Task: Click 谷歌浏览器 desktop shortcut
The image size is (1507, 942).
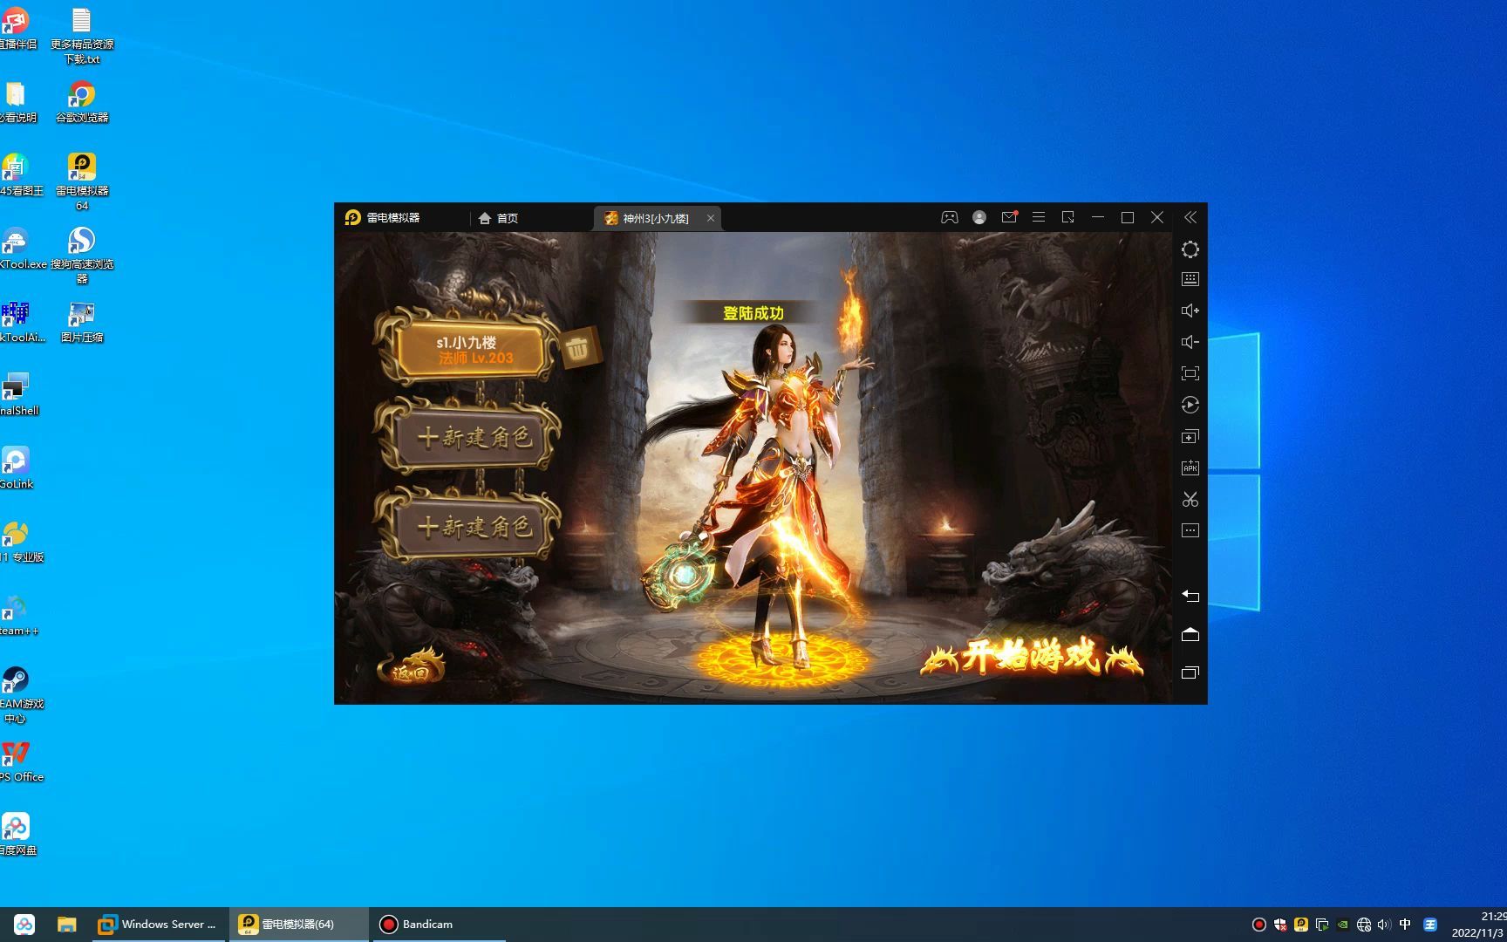Action: pos(82,102)
